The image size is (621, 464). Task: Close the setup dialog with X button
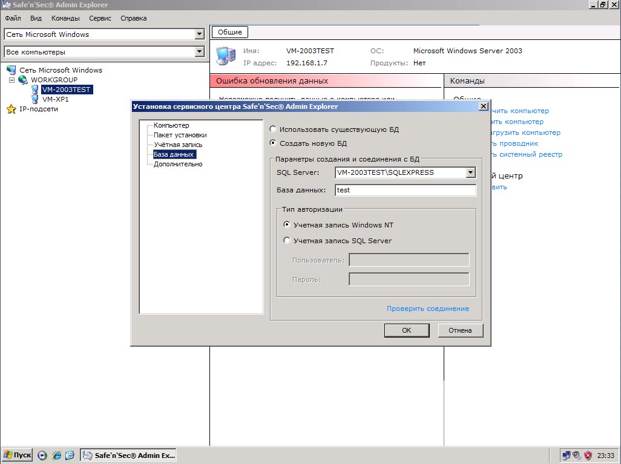click(483, 106)
